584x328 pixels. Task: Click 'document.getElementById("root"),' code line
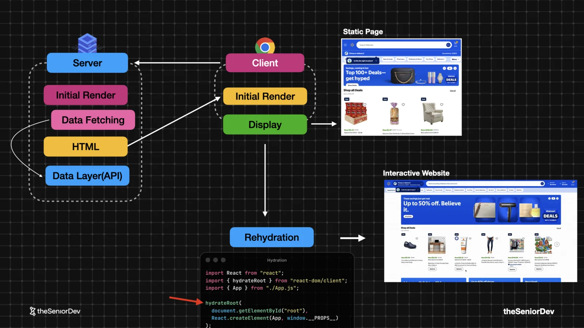pyautogui.click(x=260, y=311)
